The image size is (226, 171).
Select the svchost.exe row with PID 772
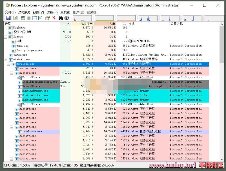(106, 68)
